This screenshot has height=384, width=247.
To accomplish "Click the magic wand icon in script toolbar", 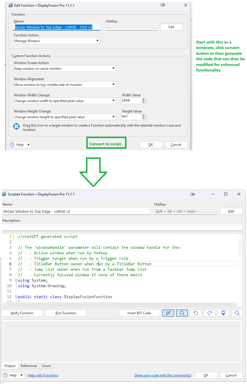I will point(168,313).
